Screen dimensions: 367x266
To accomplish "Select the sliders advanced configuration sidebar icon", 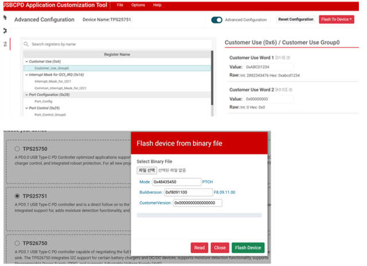I will click(5, 44).
